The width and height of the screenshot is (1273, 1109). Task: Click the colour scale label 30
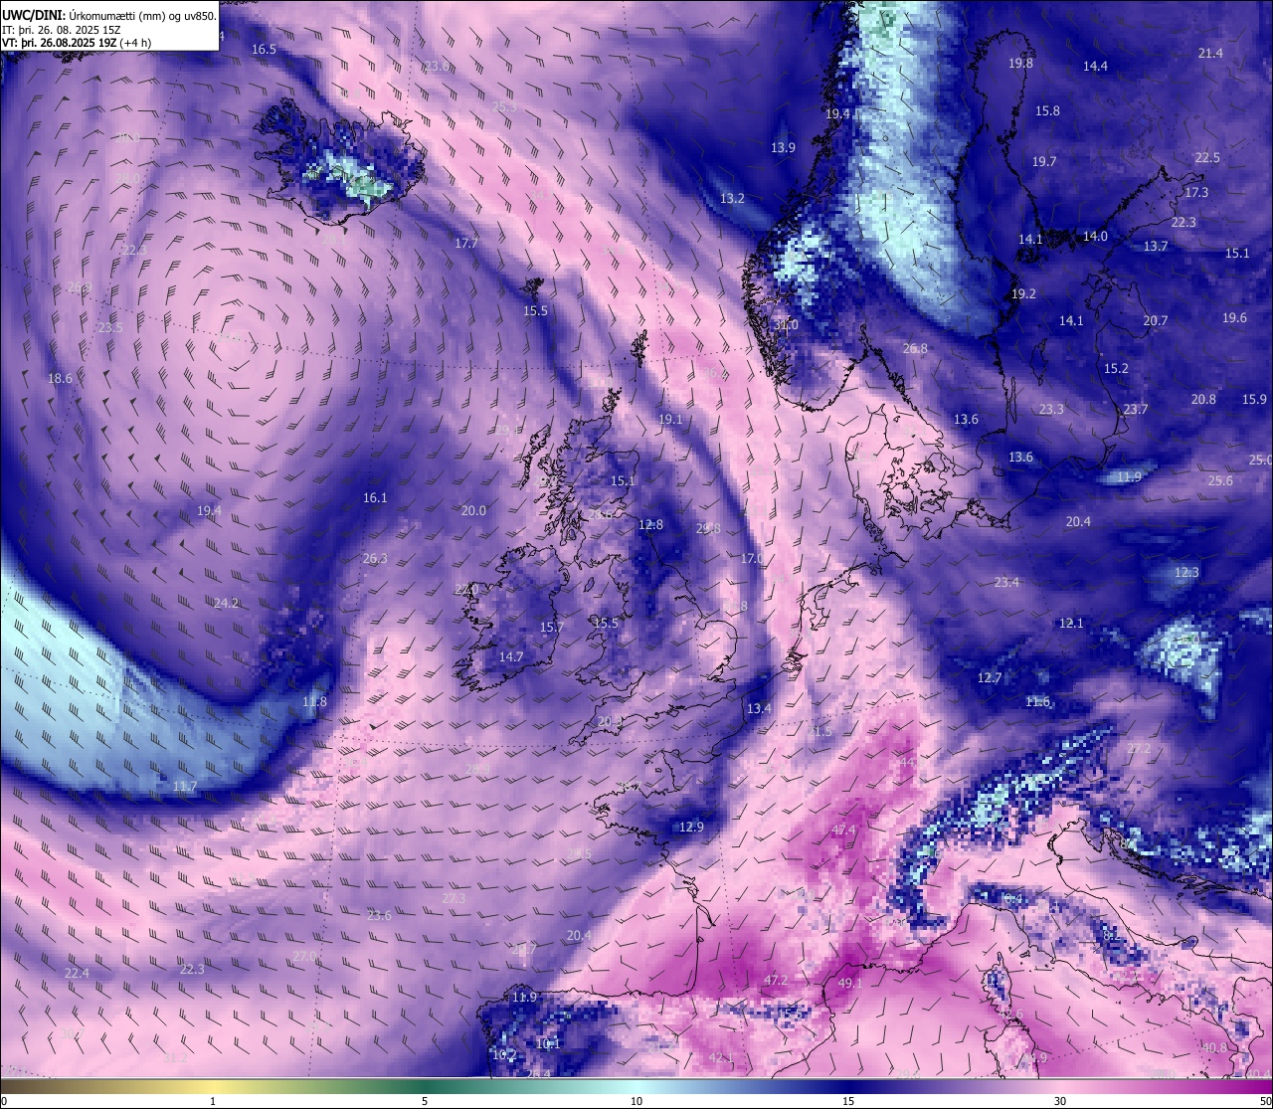[x=1060, y=1101]
